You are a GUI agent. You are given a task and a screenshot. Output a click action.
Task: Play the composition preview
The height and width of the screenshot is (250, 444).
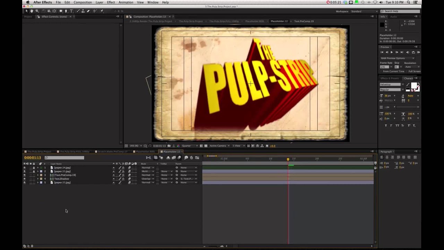tap(392, 52)
